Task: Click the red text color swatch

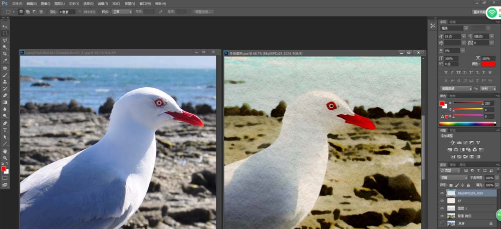Action: pos(488,64)
